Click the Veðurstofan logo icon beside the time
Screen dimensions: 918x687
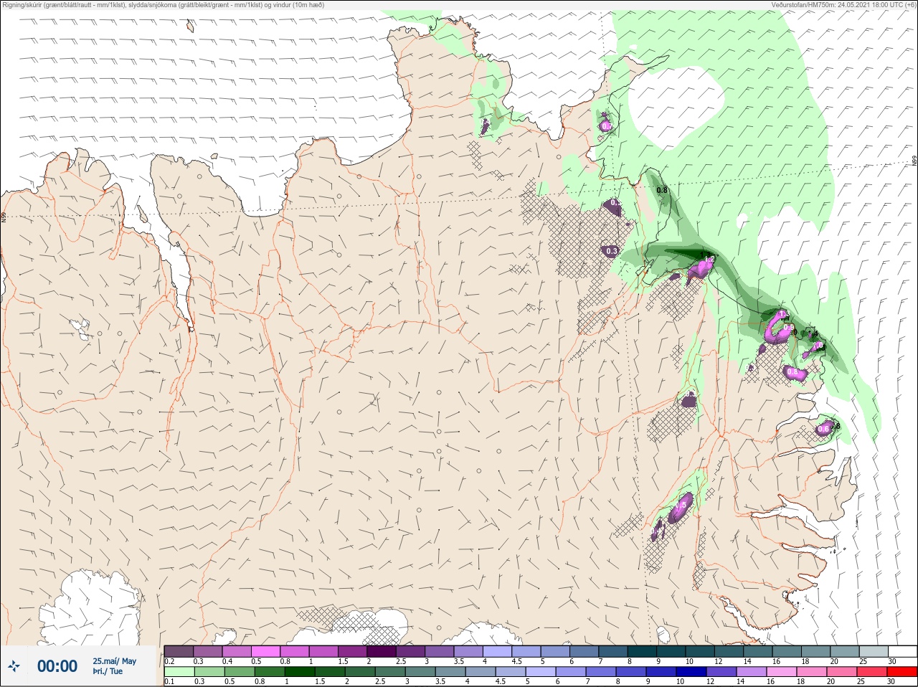pyautogui.click(x=14, y=666)
